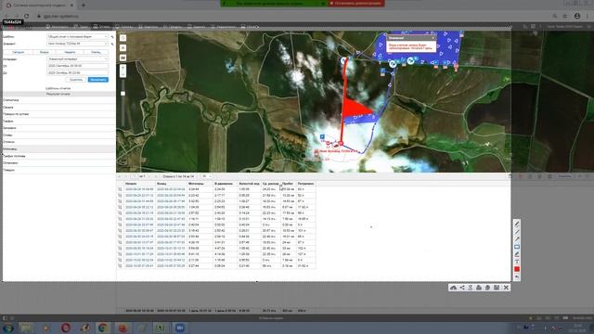
Task: Open the Интервал interval type dropdown
Action: (77, 59)
